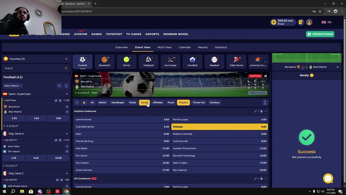Screen dimensions: 346x195
Task: Select the Basketball sport icon
Action: (104, 61)
